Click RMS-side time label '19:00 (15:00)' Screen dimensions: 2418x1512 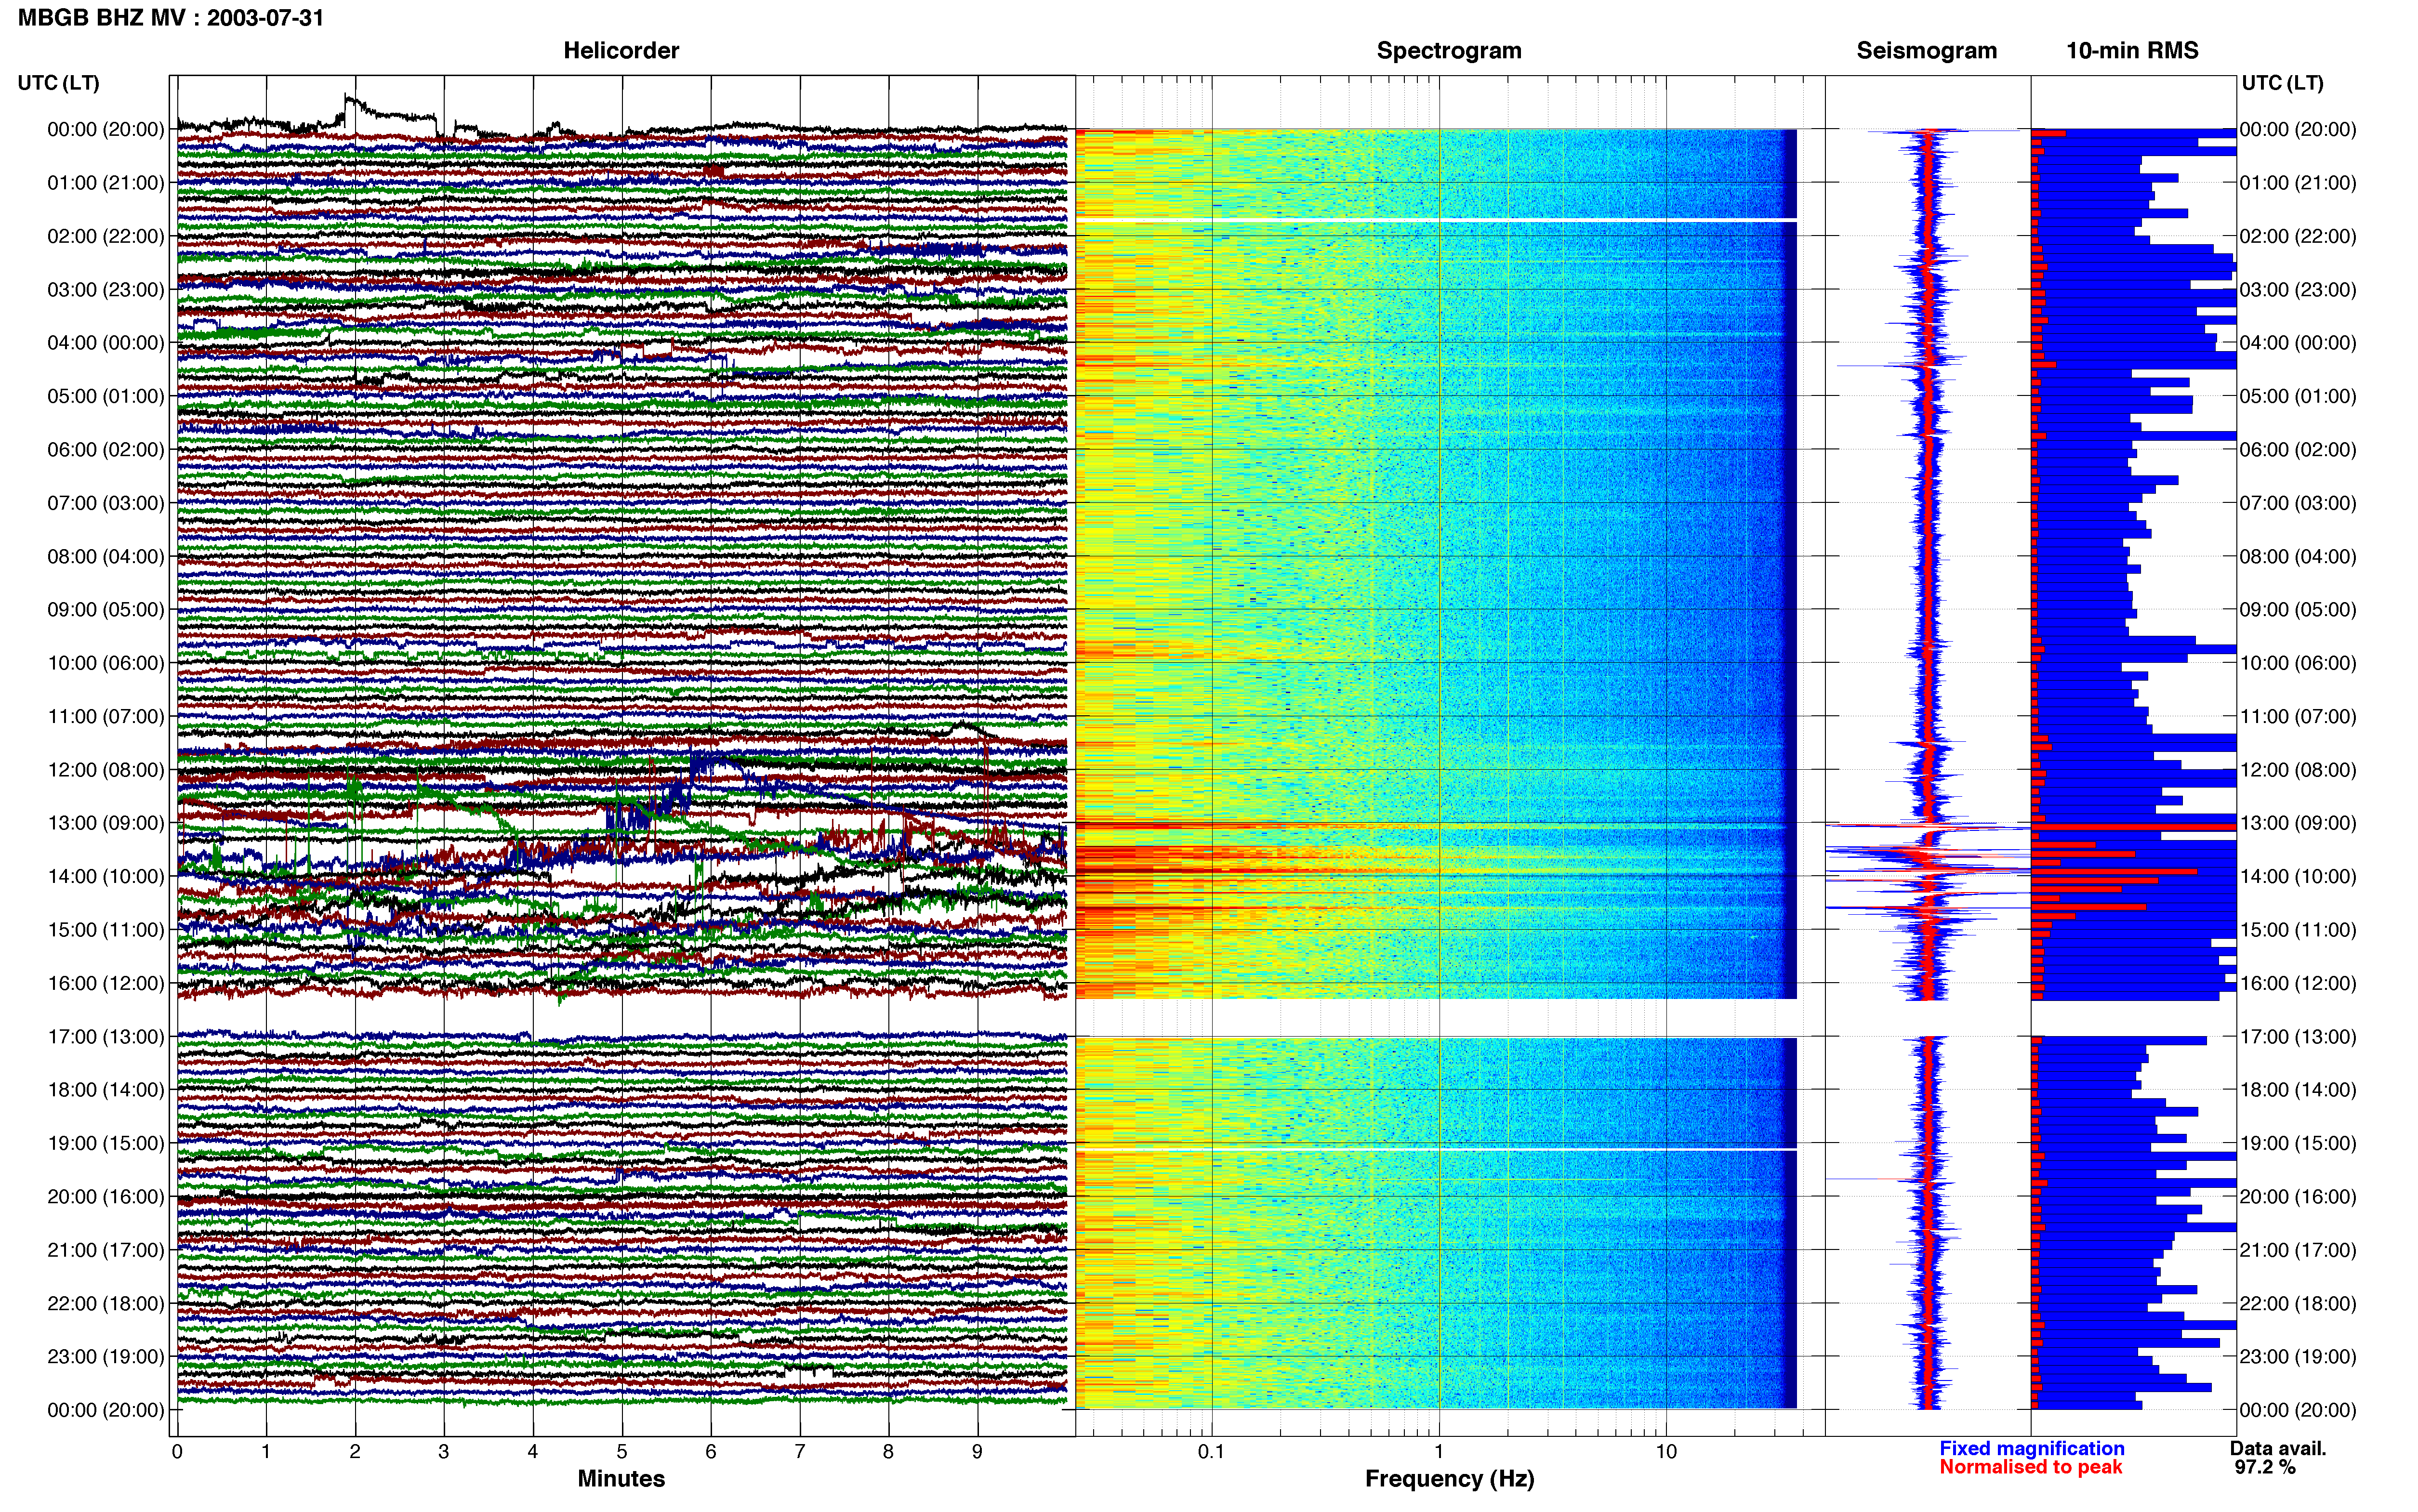[2298, 1143]
